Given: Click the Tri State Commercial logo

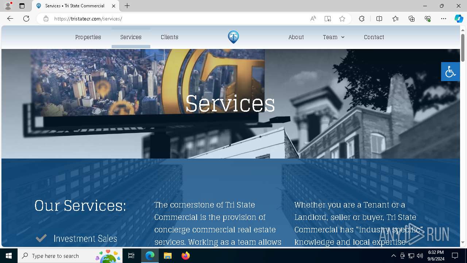Looking at the screenshot, I should click(233, 37).
